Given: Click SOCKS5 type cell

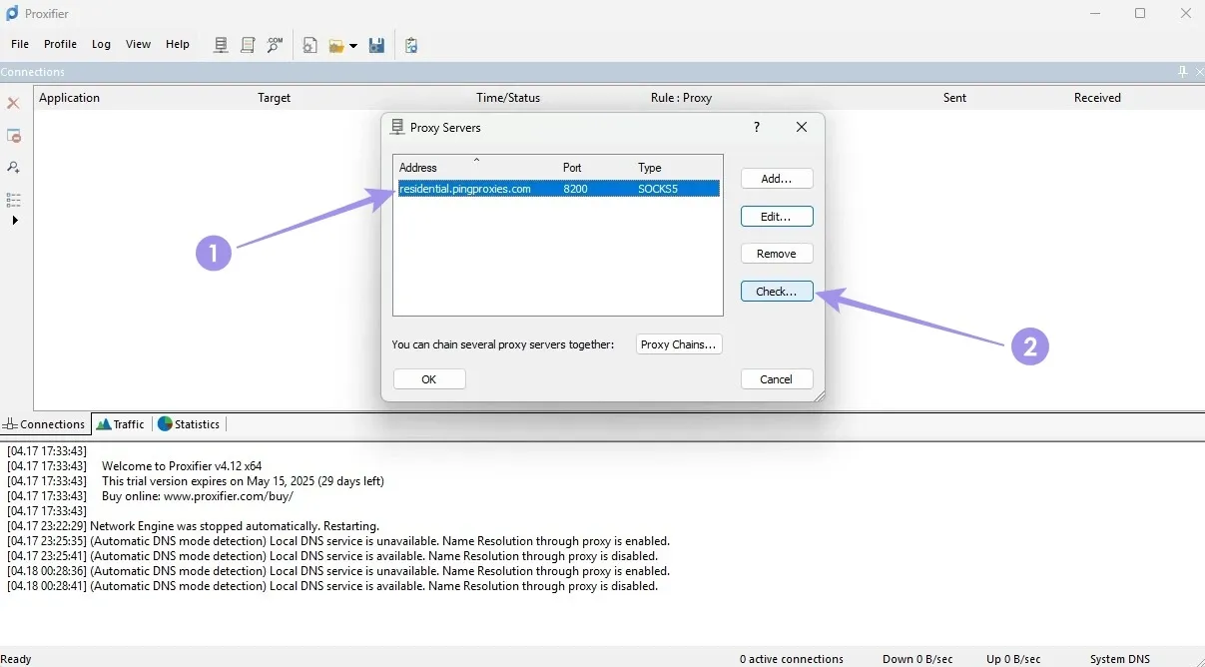Looking at the screenshot, I should coord(658,189).
